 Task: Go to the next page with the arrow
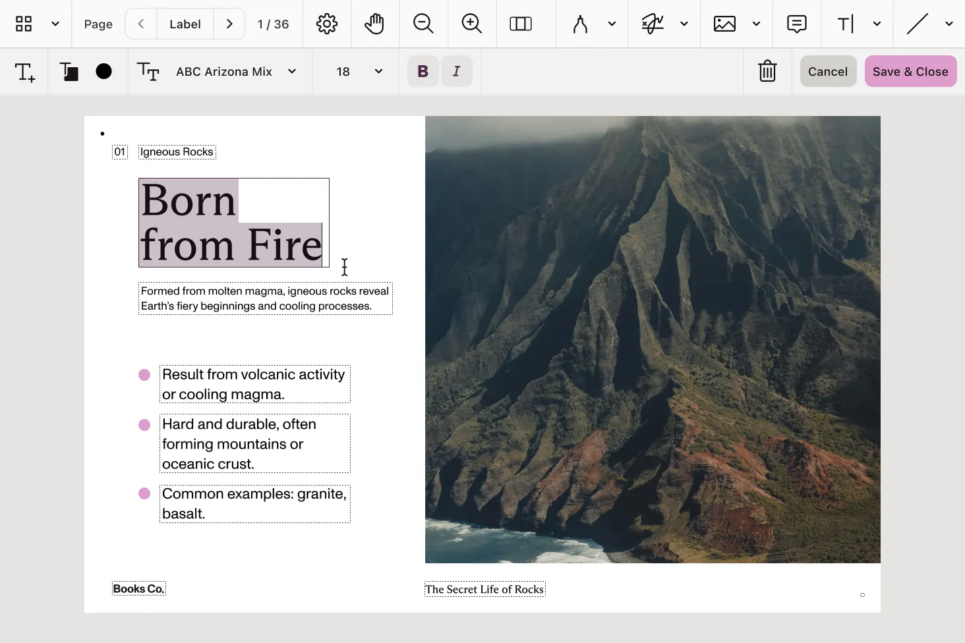point(229,24)
